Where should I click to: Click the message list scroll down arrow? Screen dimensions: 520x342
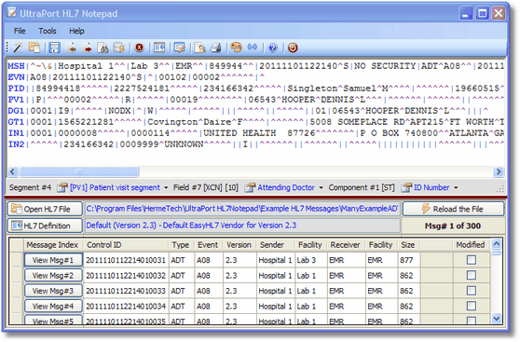pos(497,319)
